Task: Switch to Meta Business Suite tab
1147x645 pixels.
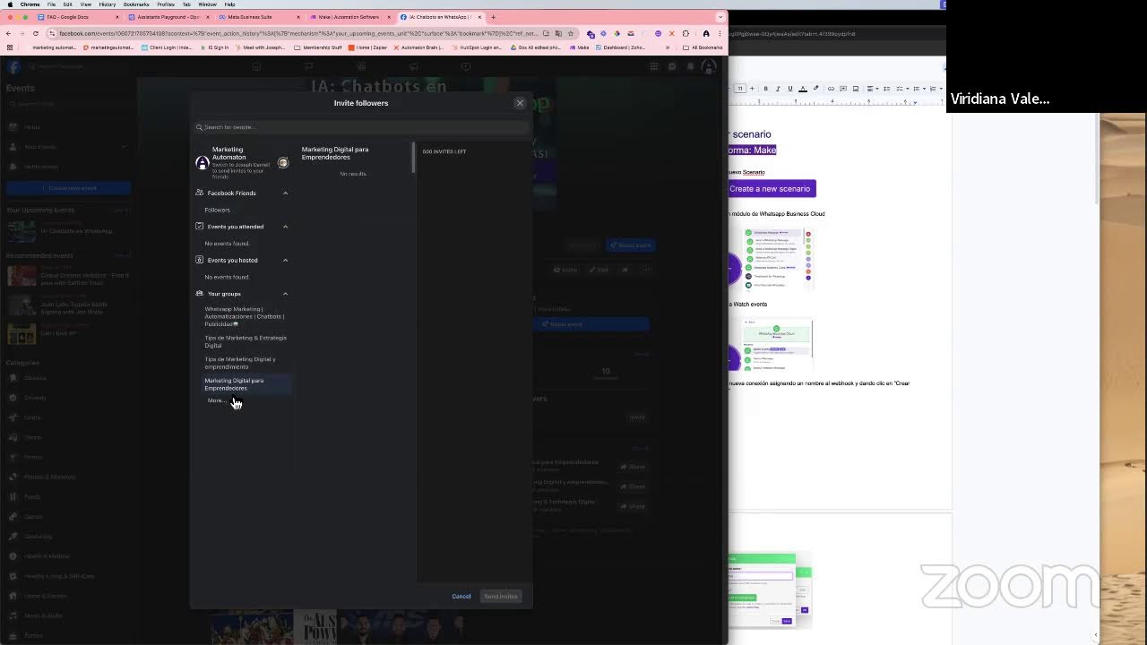Action: [260, 17]
